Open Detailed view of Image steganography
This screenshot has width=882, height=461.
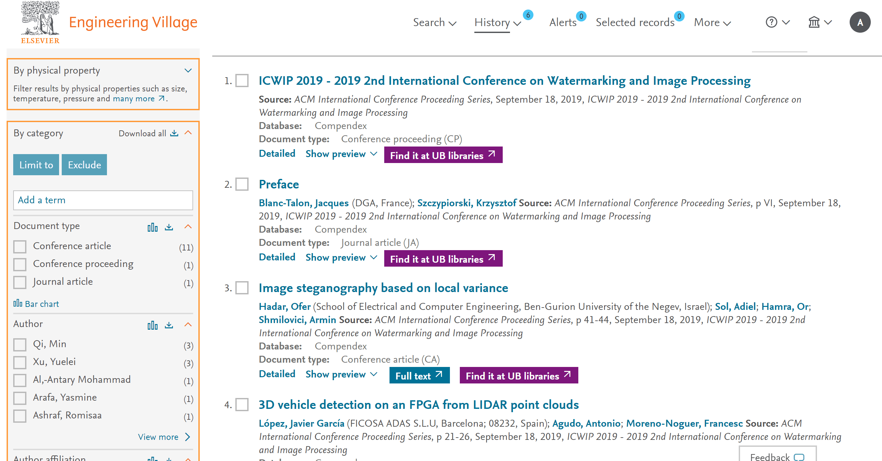tap(277, 374)
